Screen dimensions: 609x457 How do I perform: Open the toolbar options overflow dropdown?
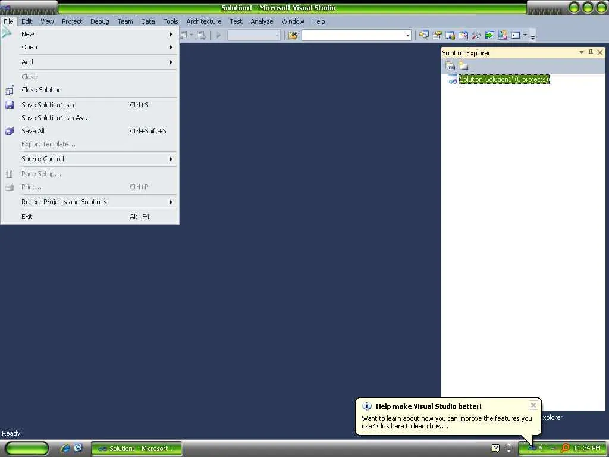(x=533, y=36)
